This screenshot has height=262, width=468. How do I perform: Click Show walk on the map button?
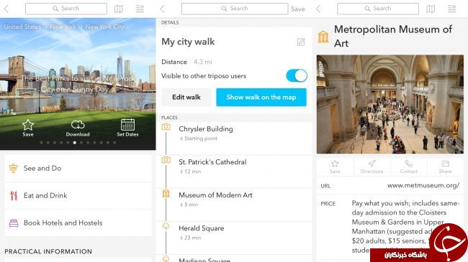coord(261,97)
